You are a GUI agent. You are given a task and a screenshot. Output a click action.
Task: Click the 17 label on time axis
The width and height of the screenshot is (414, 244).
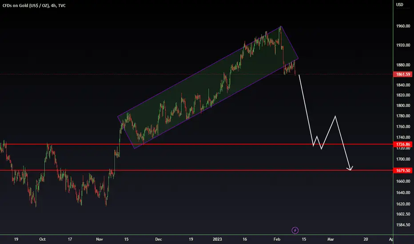70,239
